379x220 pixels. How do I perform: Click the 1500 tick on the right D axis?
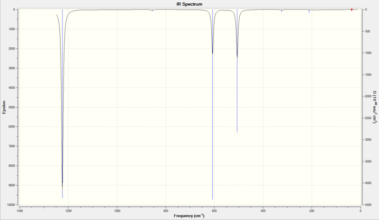(369, 75)
